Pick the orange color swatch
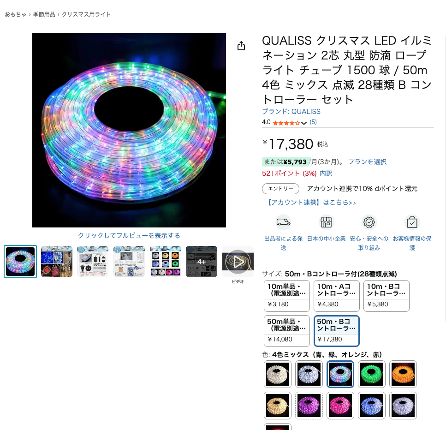446x430 pixels. (403, 374)
